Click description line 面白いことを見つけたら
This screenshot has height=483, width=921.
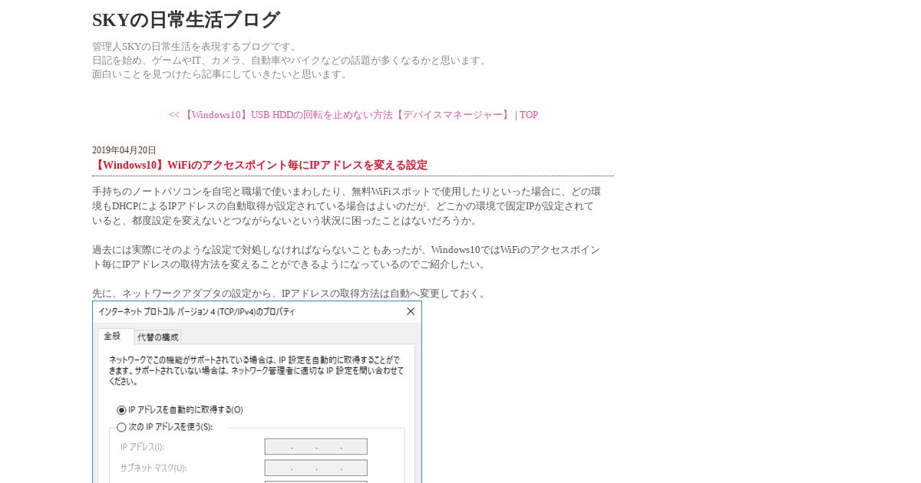tap(221, 74)
